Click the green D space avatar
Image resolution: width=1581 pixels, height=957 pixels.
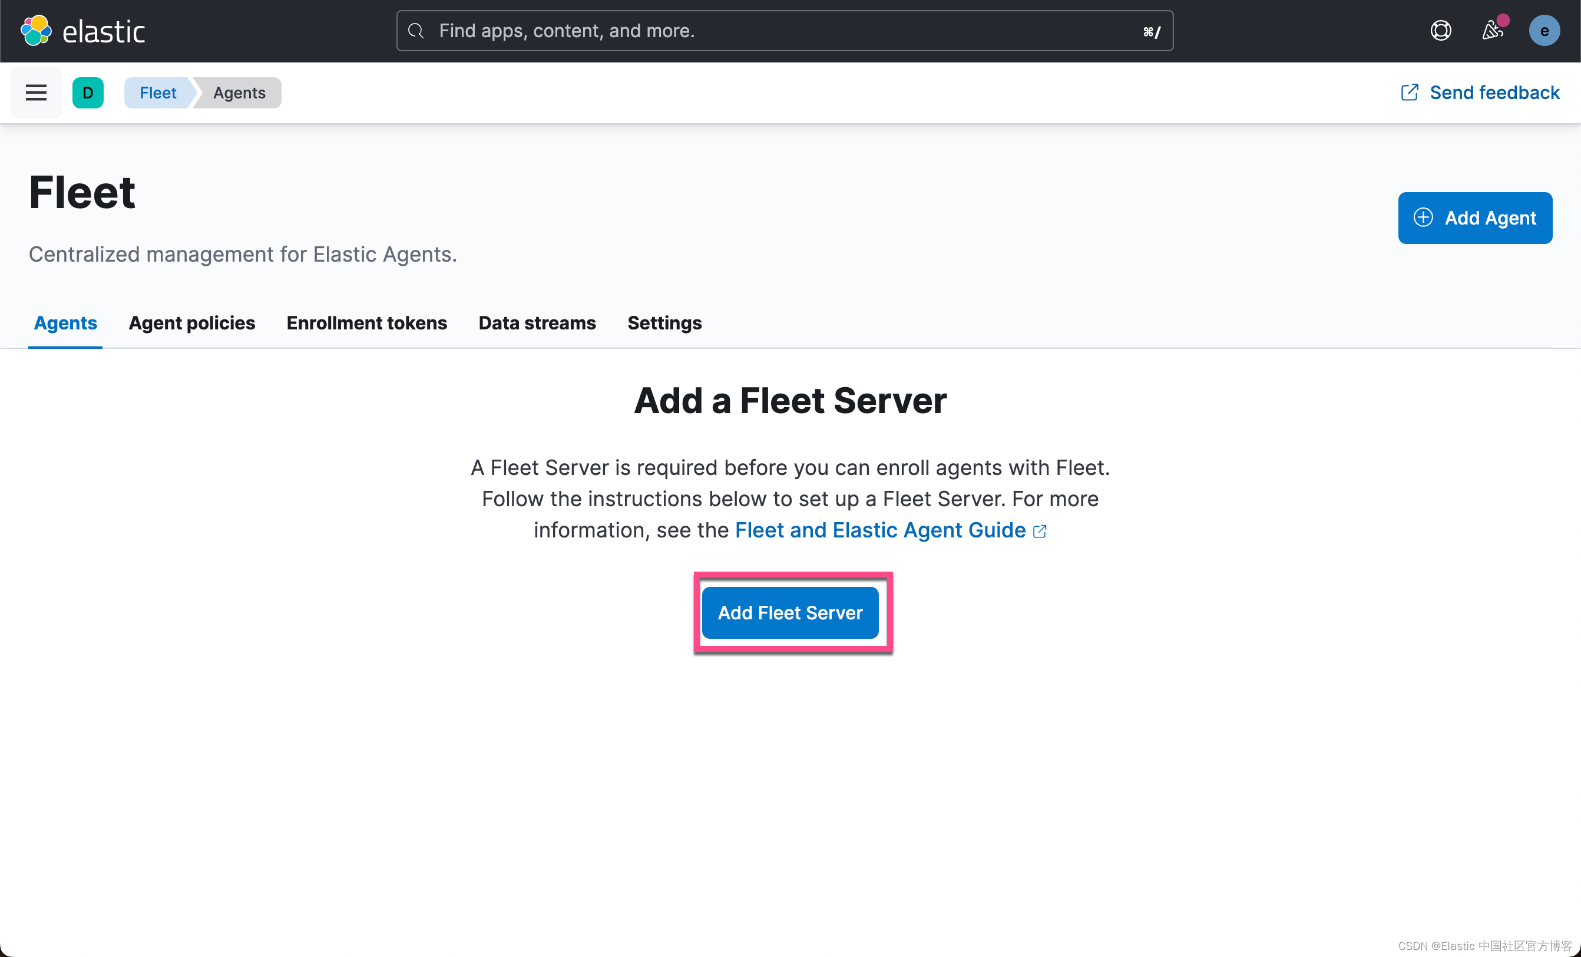click(88, 93)
